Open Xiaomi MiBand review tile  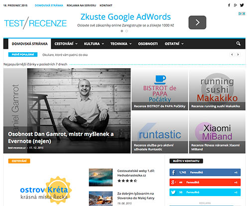(217, 132)
